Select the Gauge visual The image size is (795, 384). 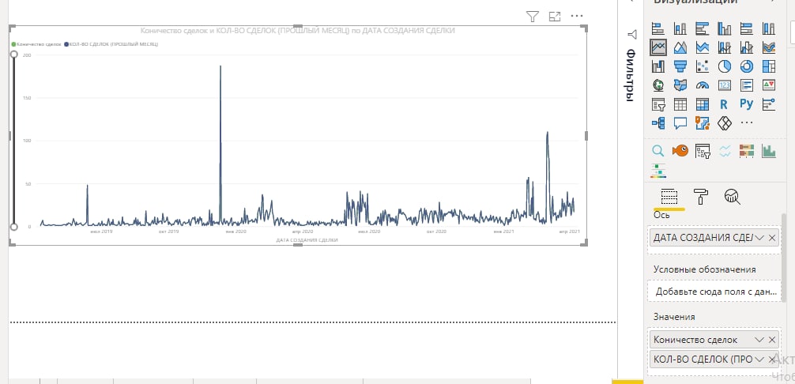703,85
